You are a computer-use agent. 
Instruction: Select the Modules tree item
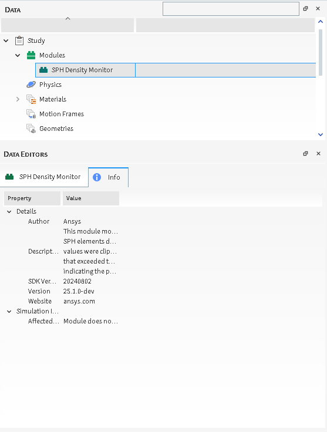click(52, 55)
